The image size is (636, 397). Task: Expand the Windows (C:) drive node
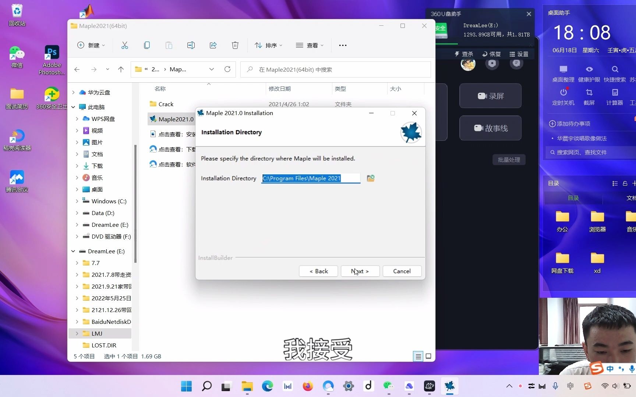77,201
